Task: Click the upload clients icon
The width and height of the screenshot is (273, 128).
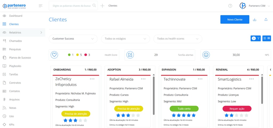Action: click(266, 19)
